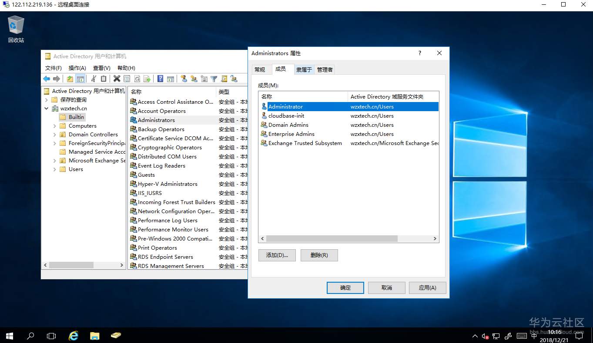This screenshot has height=343, width=593.
Task: Toggle the show/hide action pane icon
Action: click(171, 79)
